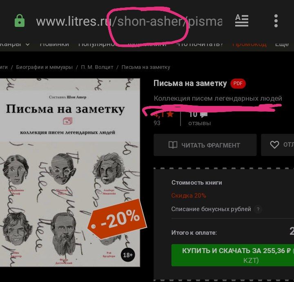Click the 10 отзывы reviews link
This screenshot has width=294, height=282.
tap(200, 119)
